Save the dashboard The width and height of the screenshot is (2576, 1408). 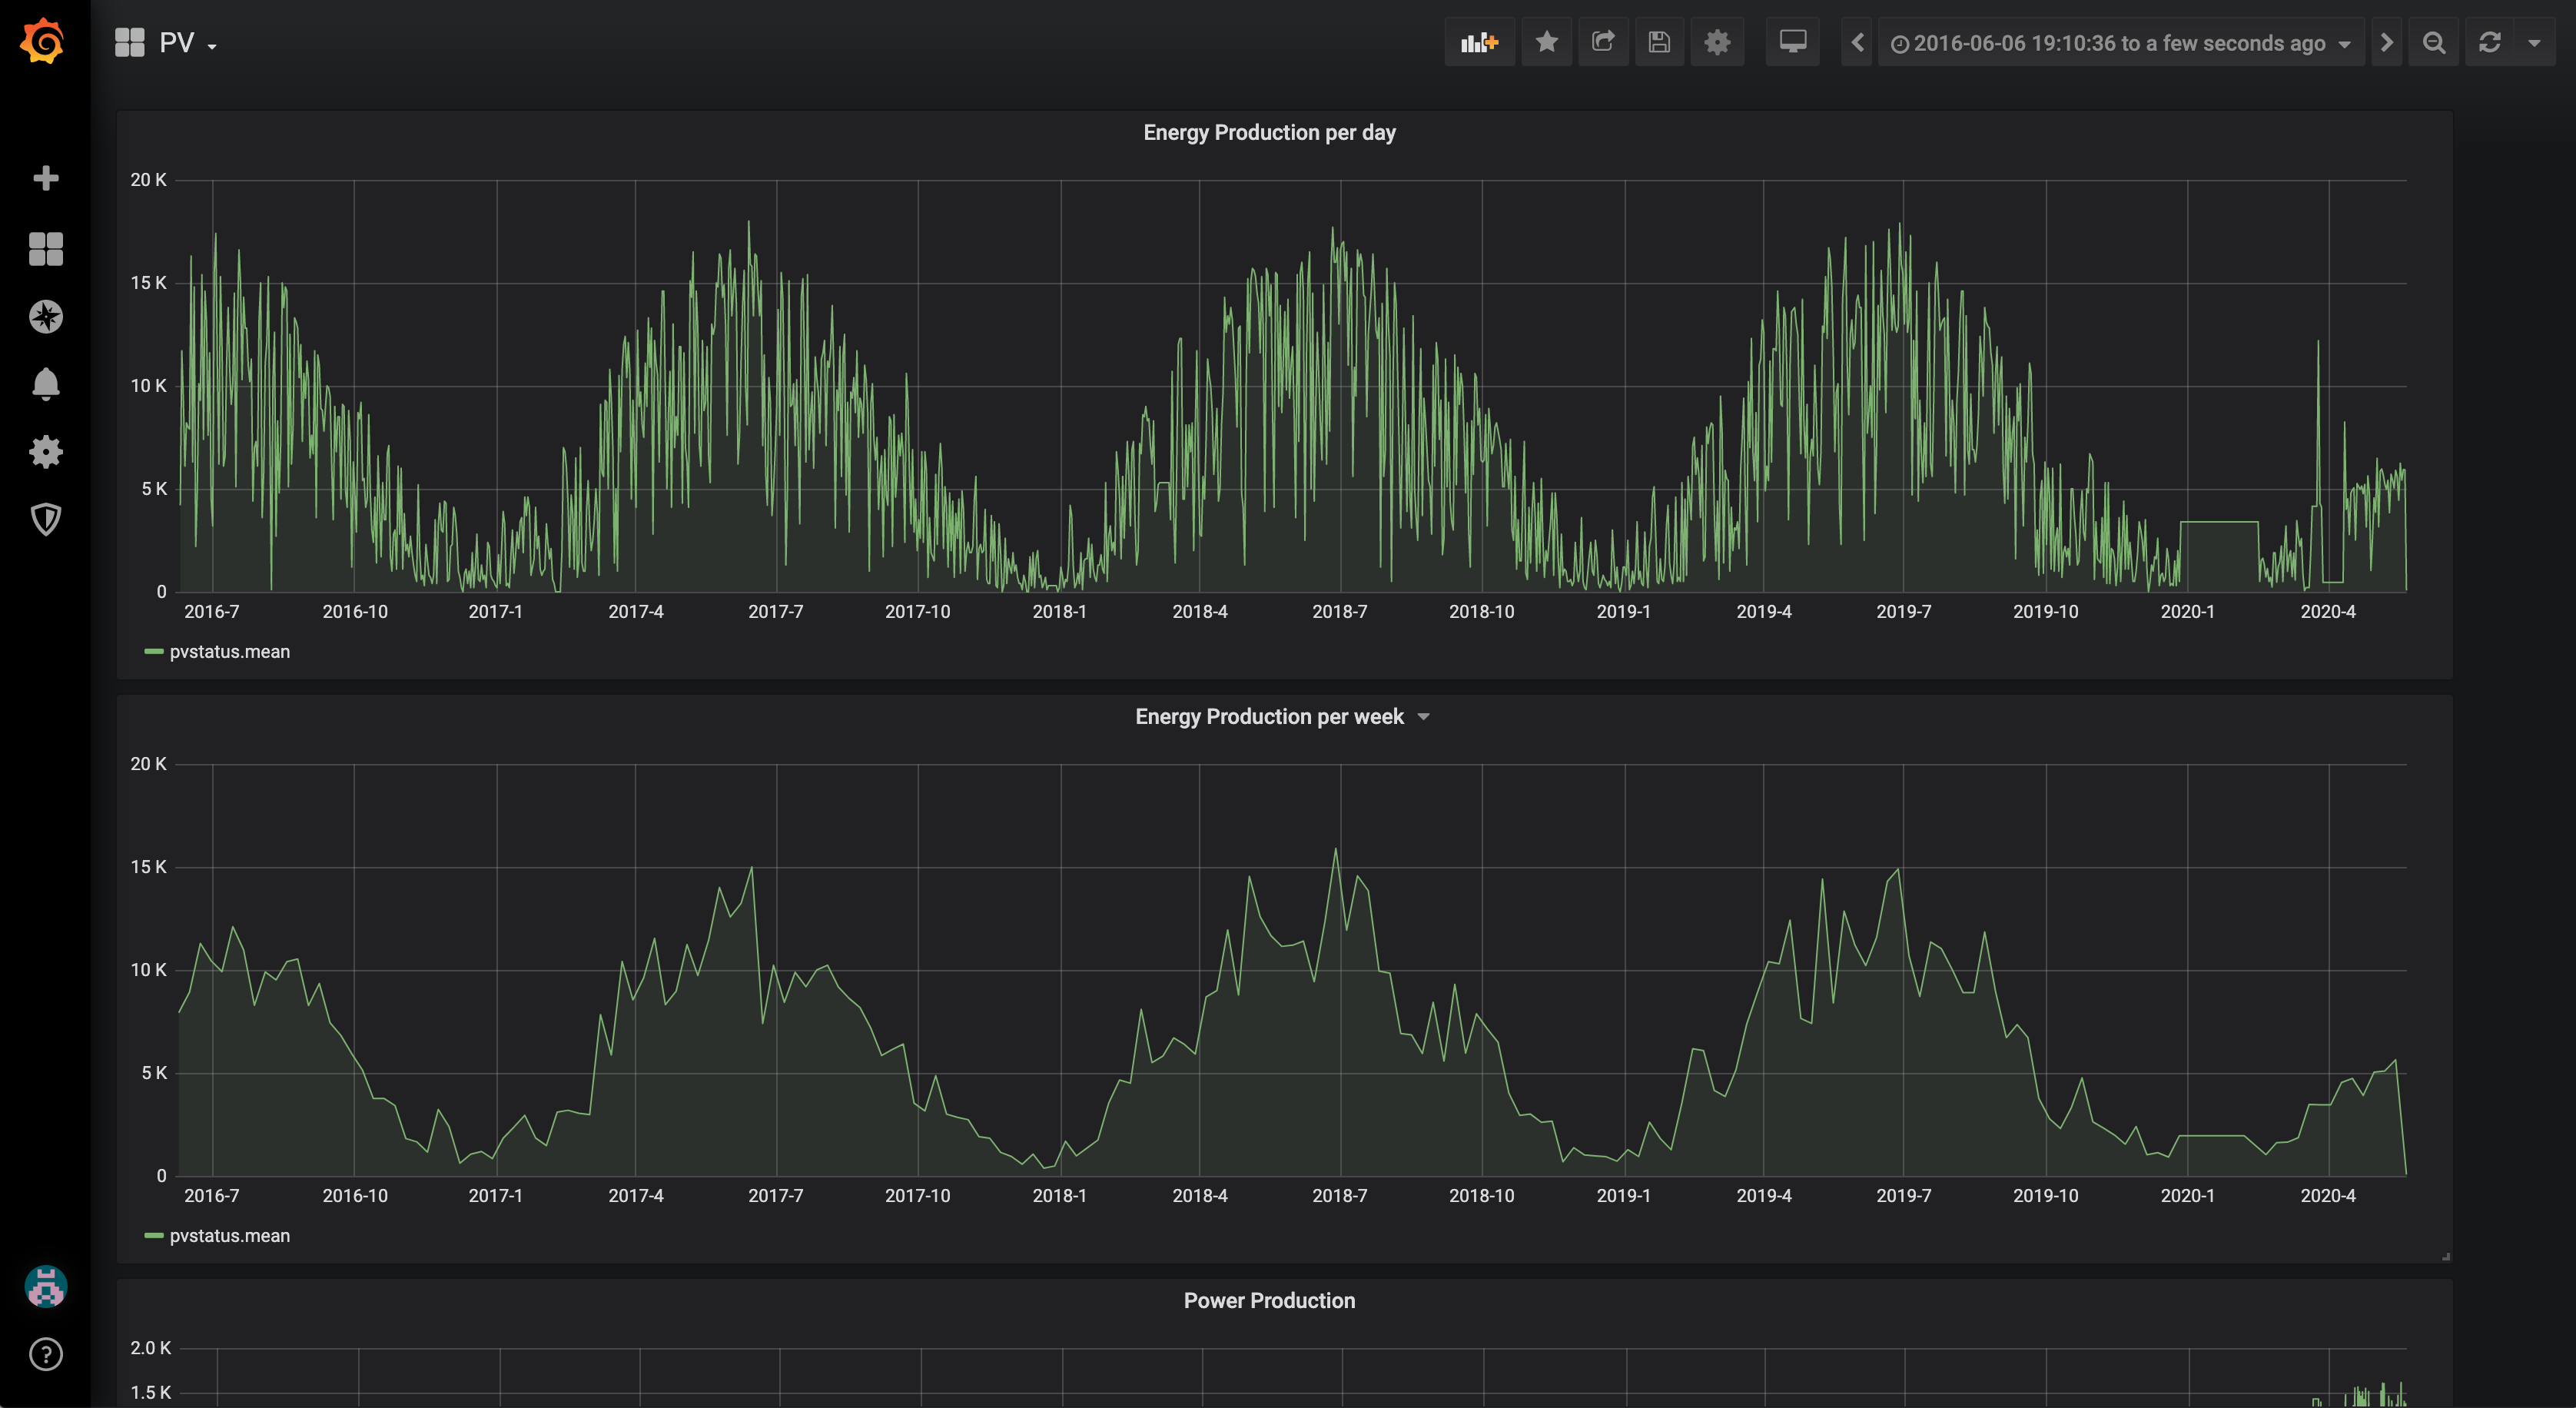coord(1659,42)
